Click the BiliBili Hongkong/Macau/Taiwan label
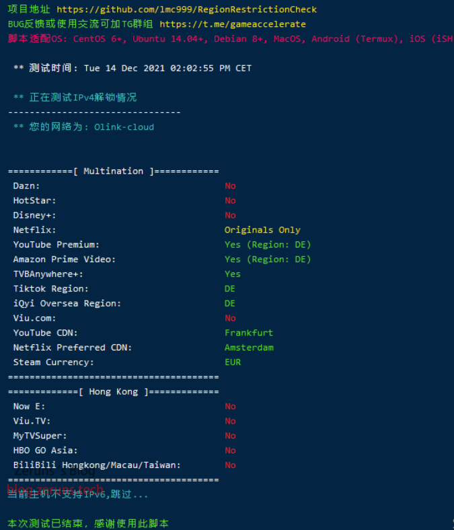454x530 pixels. click(97, 465)
